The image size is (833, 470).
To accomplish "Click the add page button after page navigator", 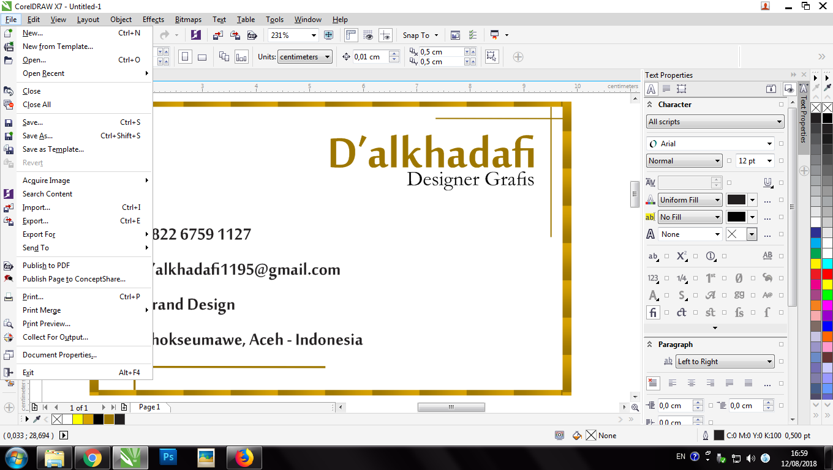I will [124, 407].
